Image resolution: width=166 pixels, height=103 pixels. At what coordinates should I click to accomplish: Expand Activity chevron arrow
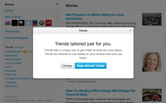[x=57, y=11]
